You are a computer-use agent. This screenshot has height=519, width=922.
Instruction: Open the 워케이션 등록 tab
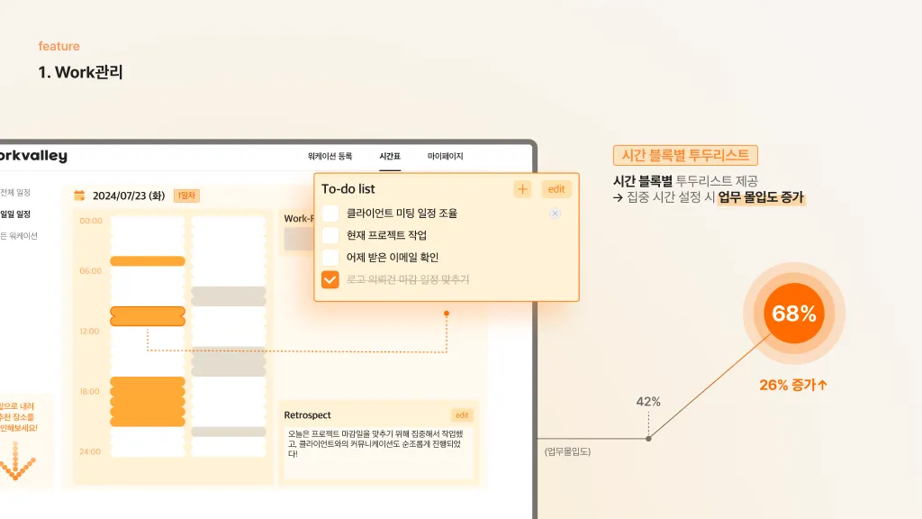pos(330,157)
